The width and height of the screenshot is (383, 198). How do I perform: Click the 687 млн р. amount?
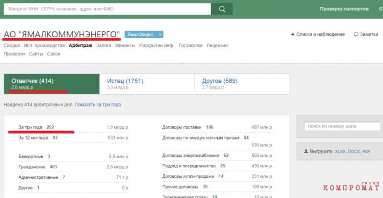(x=262, y=127)
